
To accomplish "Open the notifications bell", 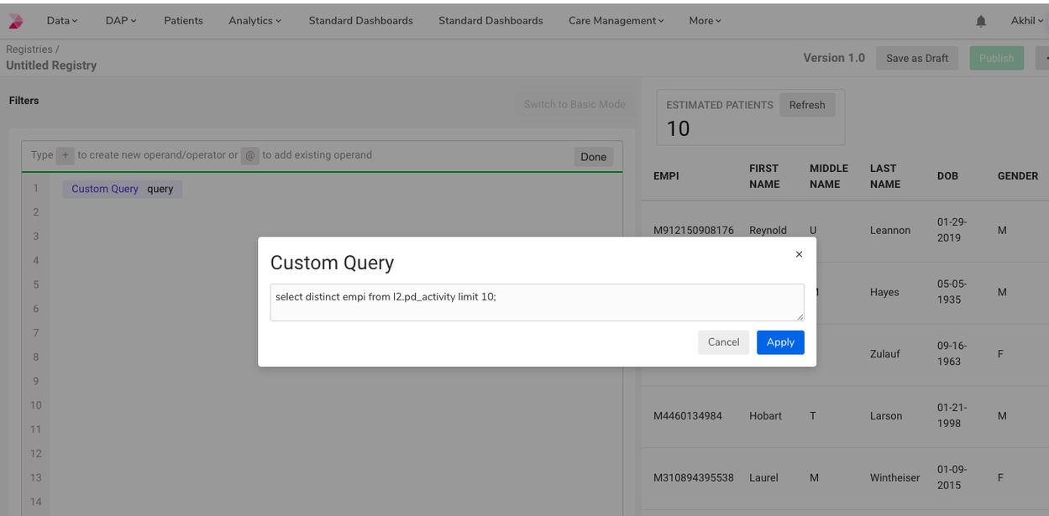I will point(981,21).
